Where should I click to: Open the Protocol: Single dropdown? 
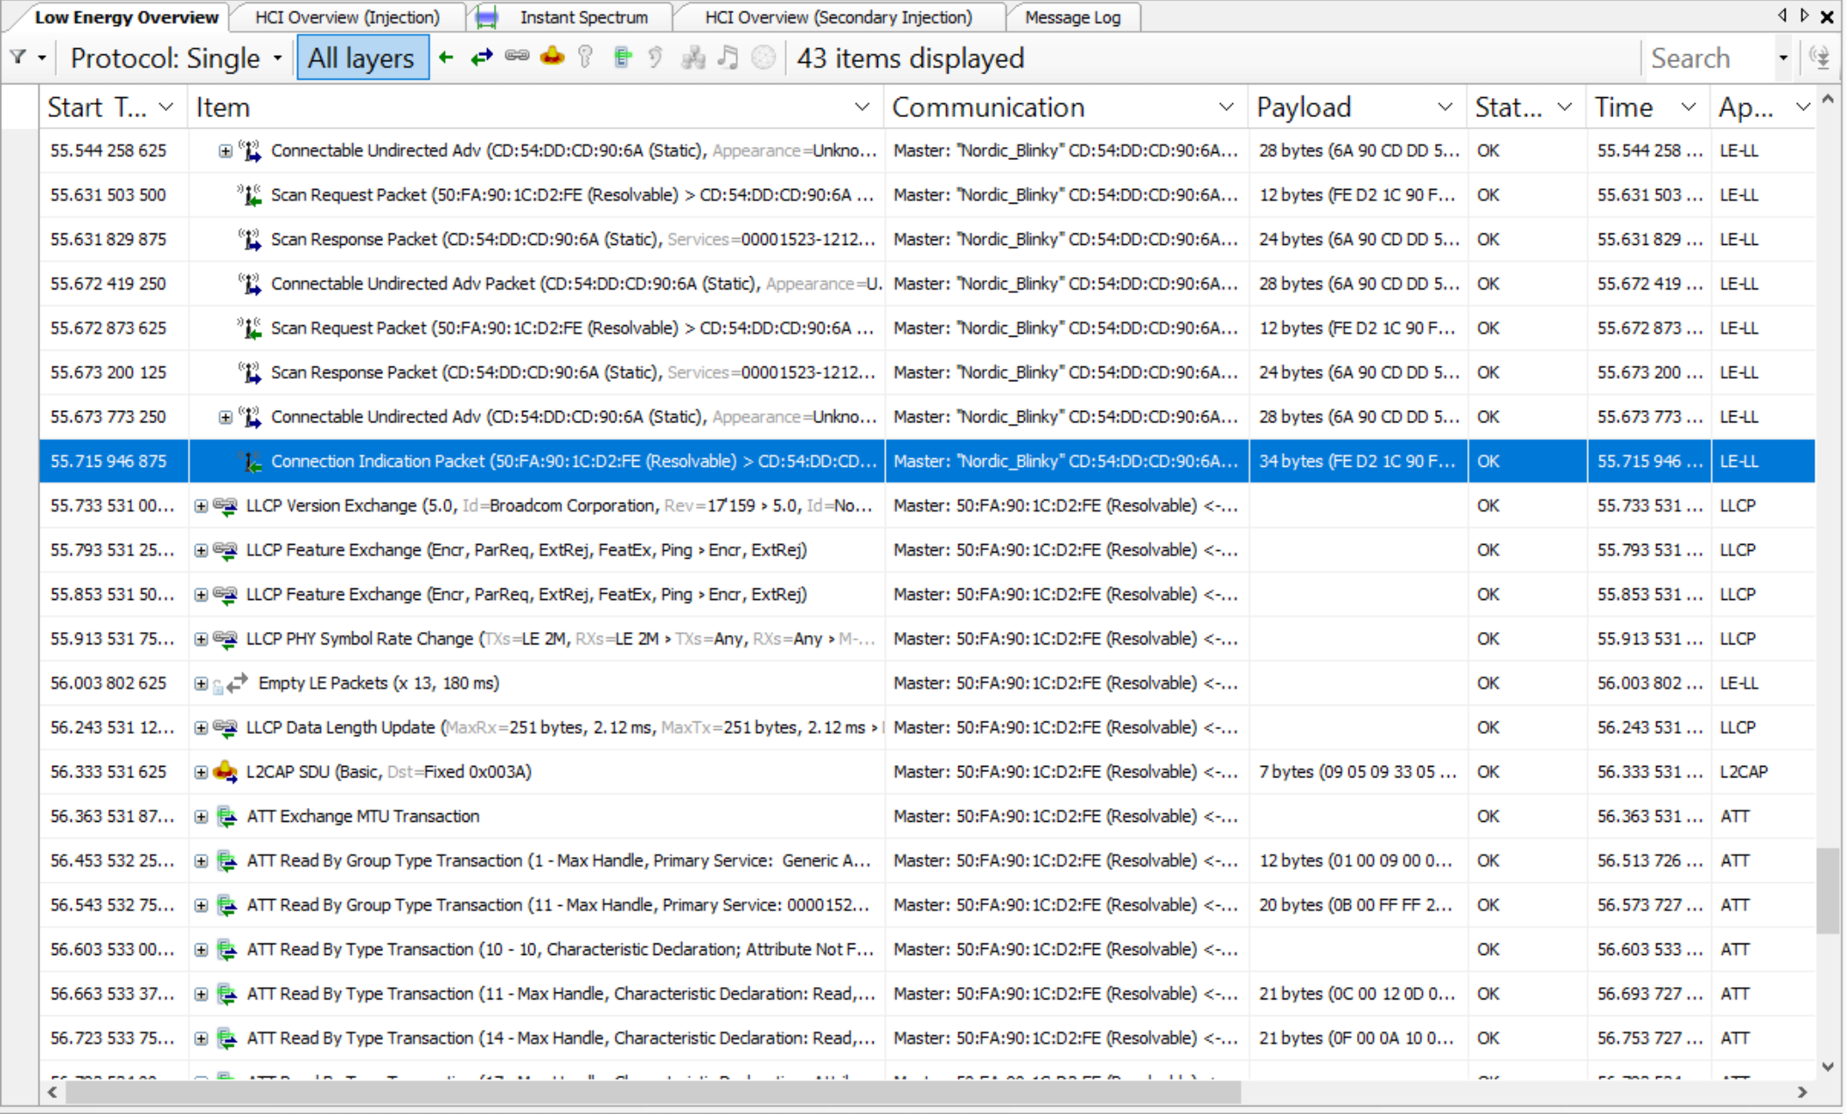(278, 57)
